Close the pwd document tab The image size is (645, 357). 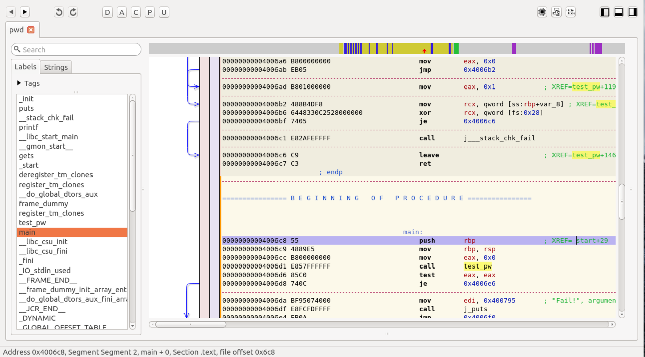[x=31, y=30]
